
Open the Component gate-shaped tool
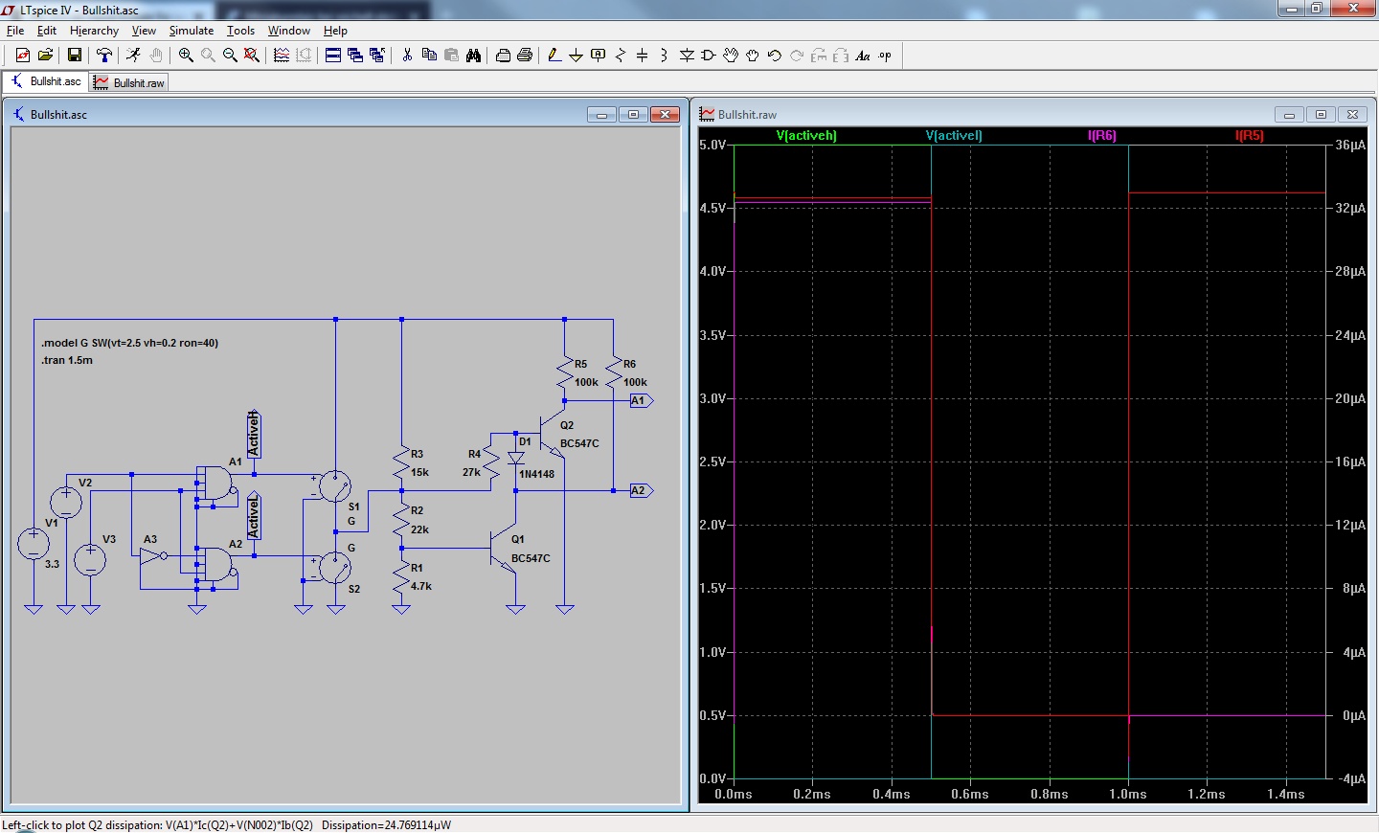[709, 56]
